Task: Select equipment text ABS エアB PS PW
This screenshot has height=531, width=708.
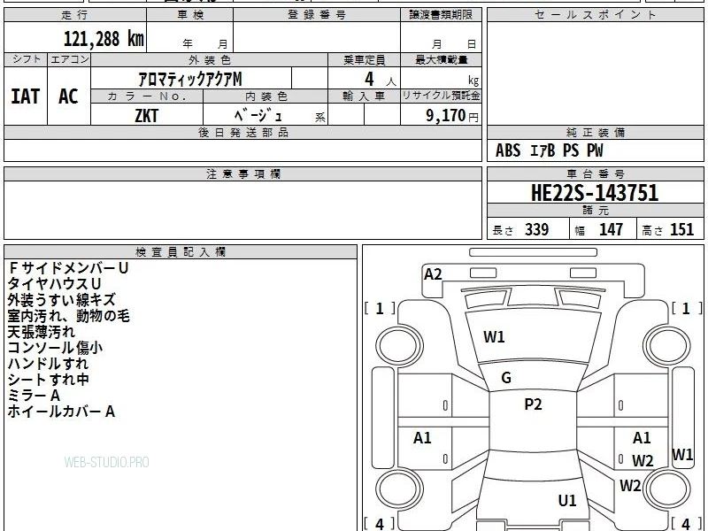Action: pyautogui.click(x=549, y=150)
